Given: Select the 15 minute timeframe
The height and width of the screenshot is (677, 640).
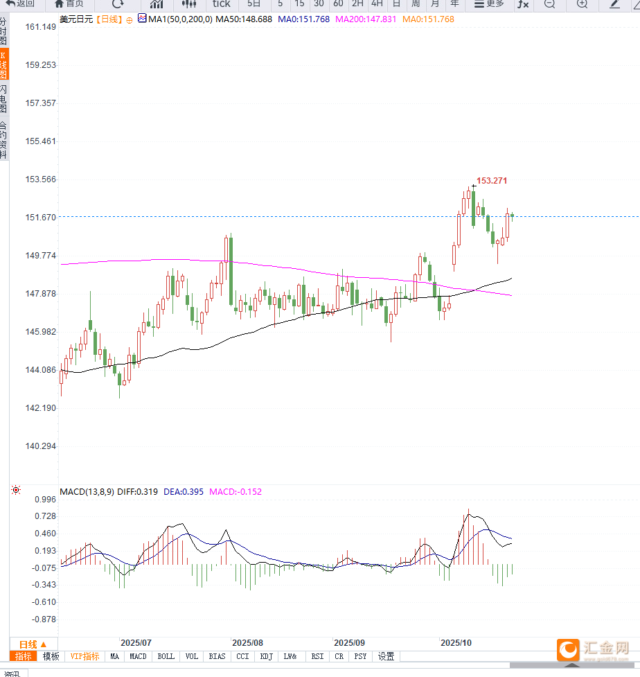Looking at the screenshot, I should tap(299, 4).
